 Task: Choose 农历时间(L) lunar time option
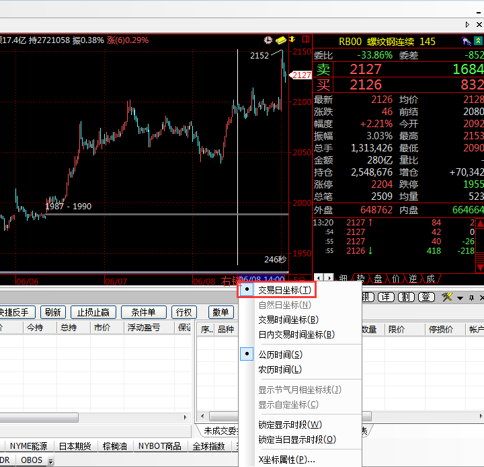pyautogui.click(x=280, y=369)
